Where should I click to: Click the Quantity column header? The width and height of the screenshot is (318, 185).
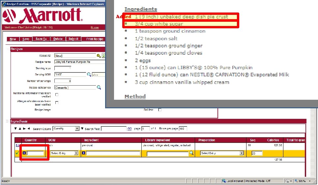pyautogui.click(x=31, y=140)
